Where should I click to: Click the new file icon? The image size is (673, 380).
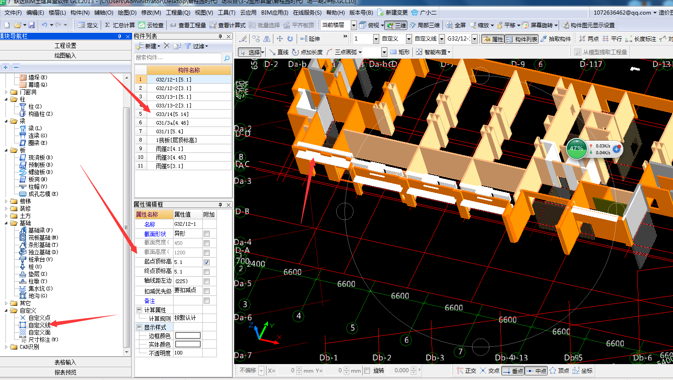pyautogui.click(x=7, y=25)
